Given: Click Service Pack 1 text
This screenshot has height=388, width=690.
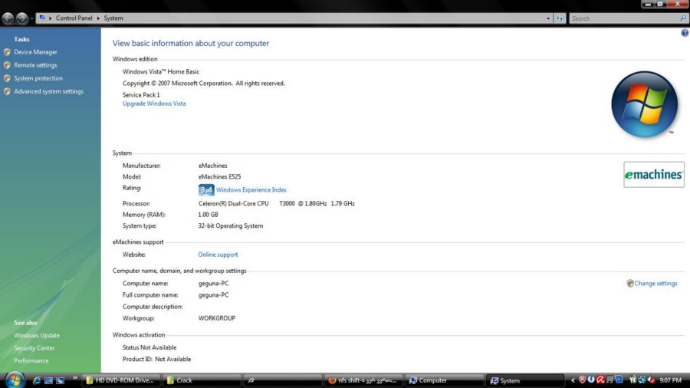Looking at the screenshot, I should 141,94.
